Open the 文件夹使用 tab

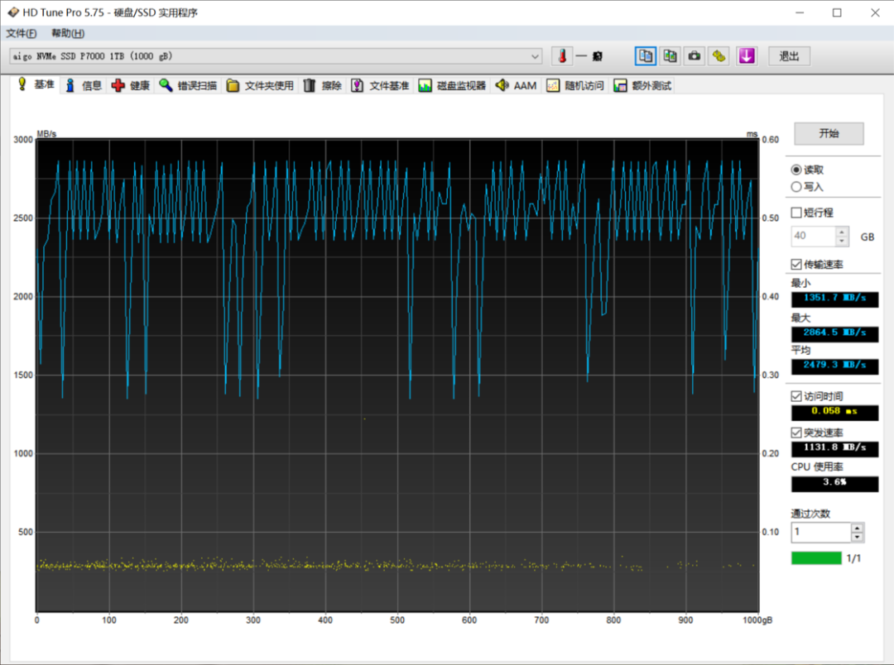(x=260, y=85)
